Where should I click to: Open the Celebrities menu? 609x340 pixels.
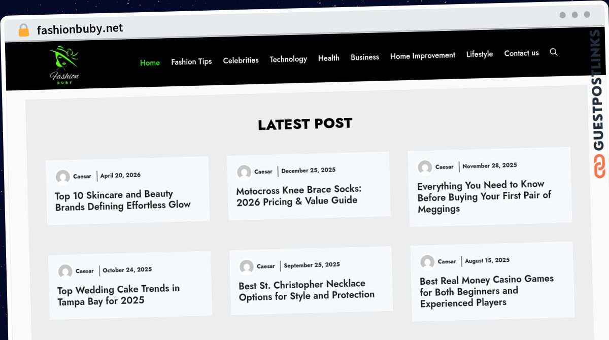[x=241, y=60]
